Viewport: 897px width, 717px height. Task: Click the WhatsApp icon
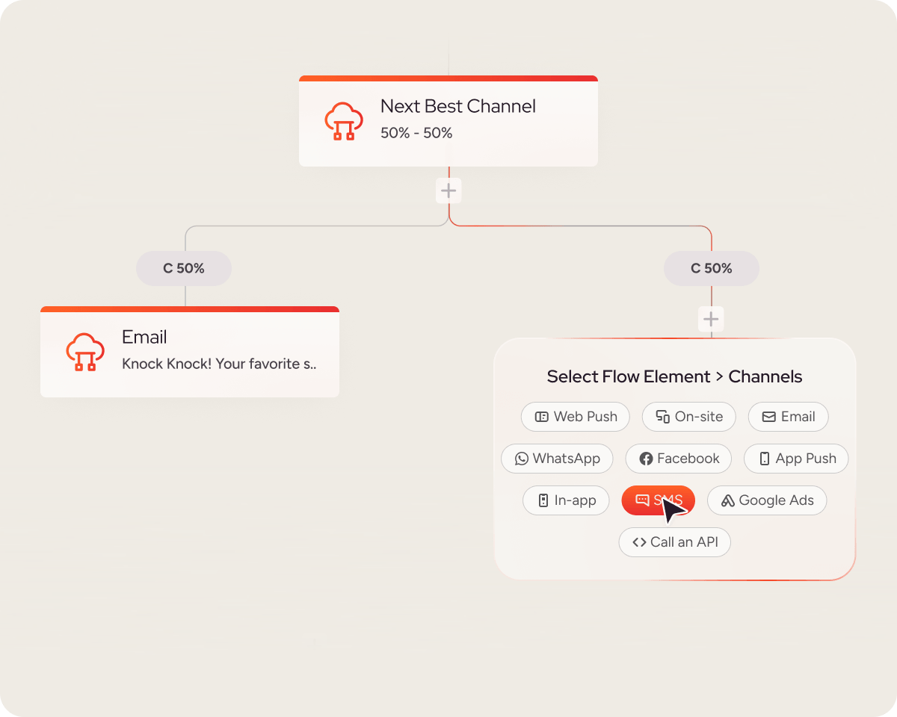click(521, 459)
